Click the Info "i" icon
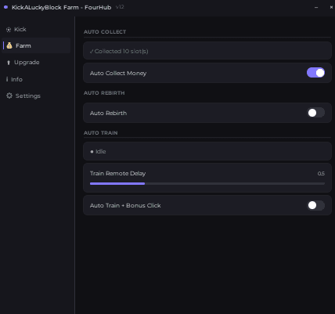The height and width of the screenshot is (314, 335). click(x=7, y=79)
